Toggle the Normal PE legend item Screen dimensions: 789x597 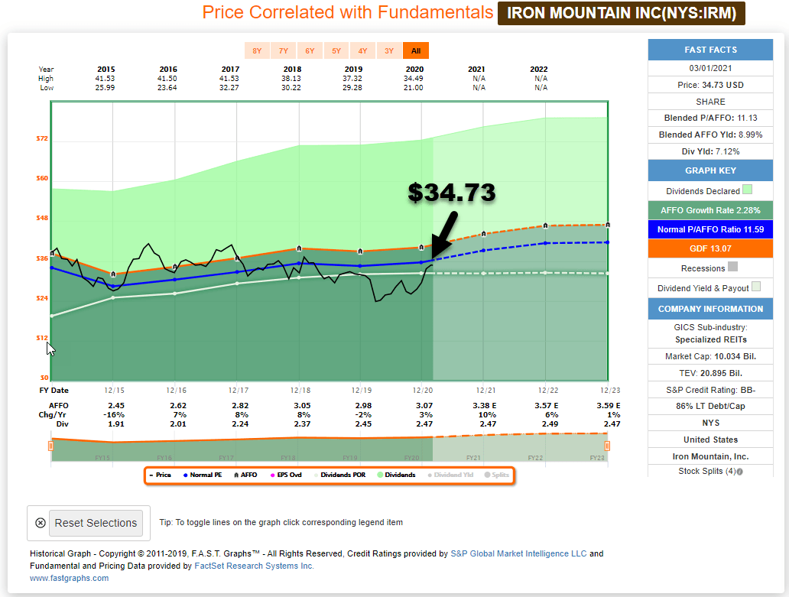point(203,475)
